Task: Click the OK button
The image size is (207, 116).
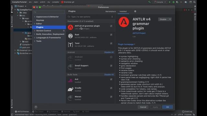Action: (x=168, y=107)
